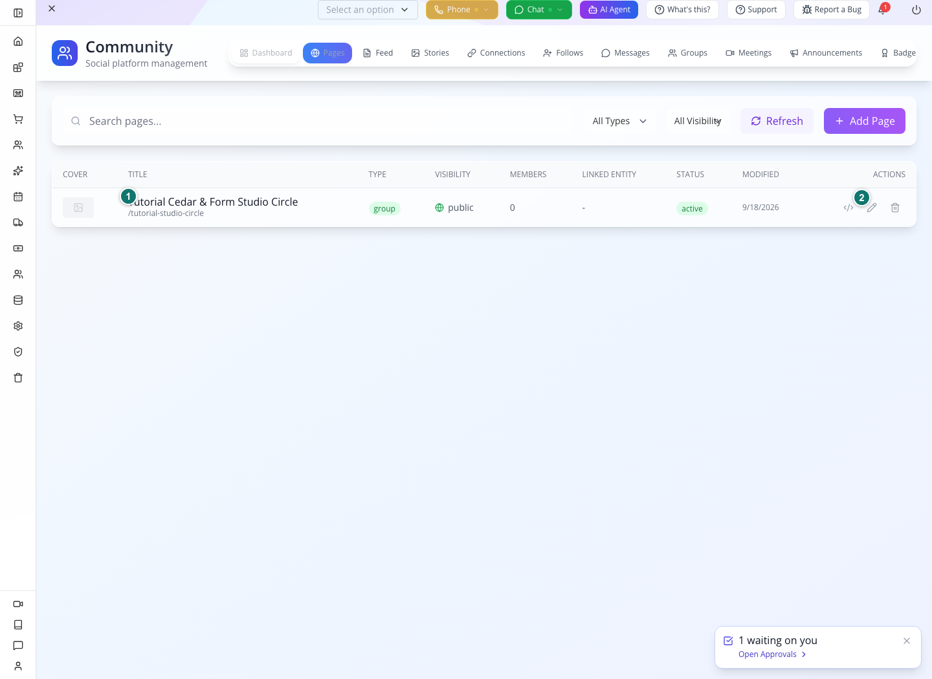Open the database icon in the sidebar
The height and width of the screenshot is (679, 932).
[18, 300]
